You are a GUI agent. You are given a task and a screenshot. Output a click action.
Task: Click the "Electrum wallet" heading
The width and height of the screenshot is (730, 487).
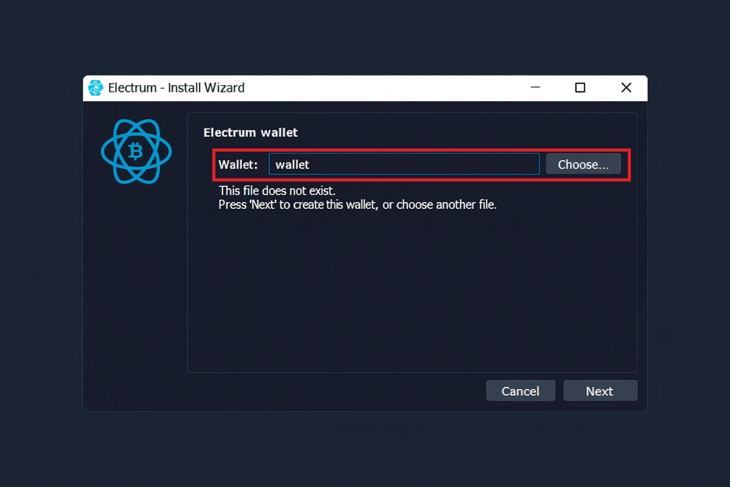pos(251,132)
